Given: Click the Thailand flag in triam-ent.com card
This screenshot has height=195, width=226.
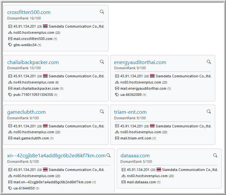Looking at the screenshot, I should pos(152,126).
